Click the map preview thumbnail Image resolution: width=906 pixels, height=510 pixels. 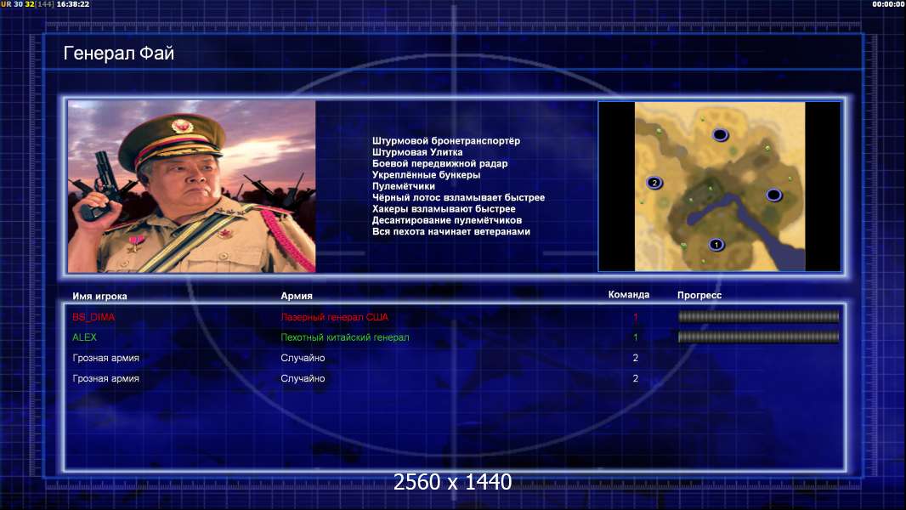(719, 186)
